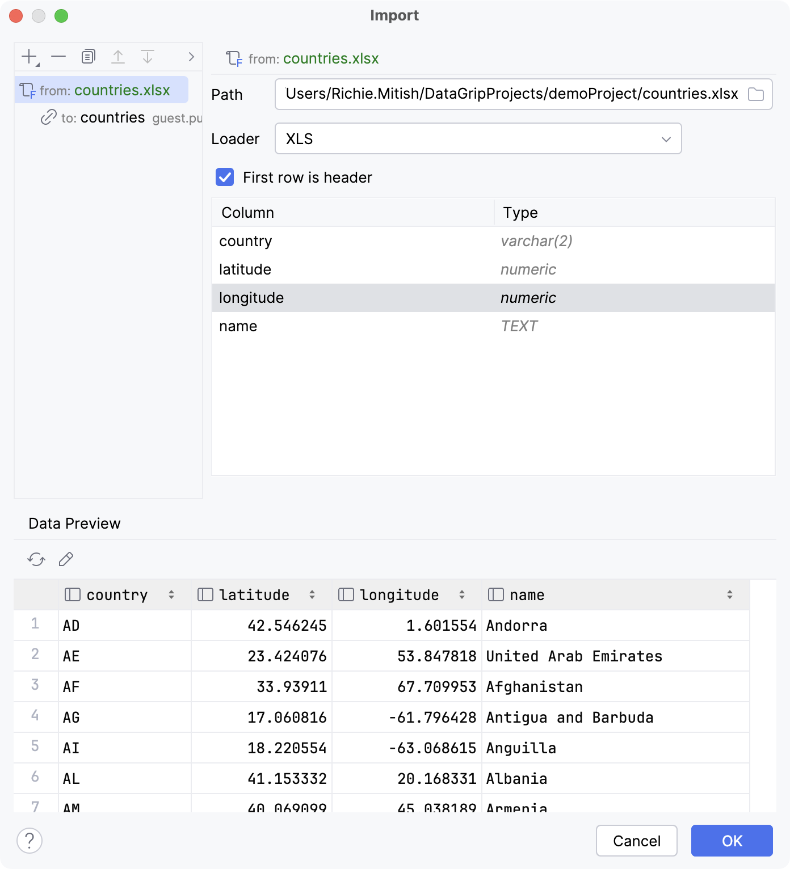
Task: Click the Edit pencil icon in Data Preview
Action: click(66, 560)
